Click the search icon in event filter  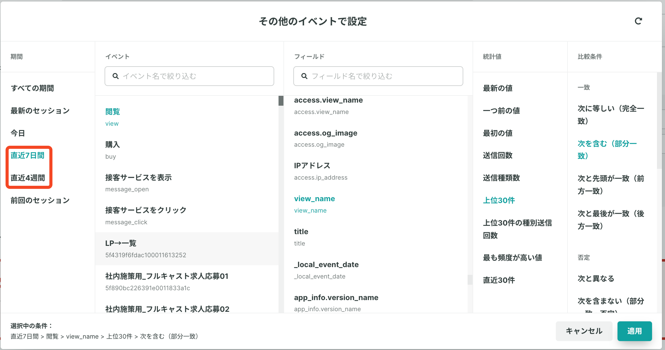(x=116, y=76)
